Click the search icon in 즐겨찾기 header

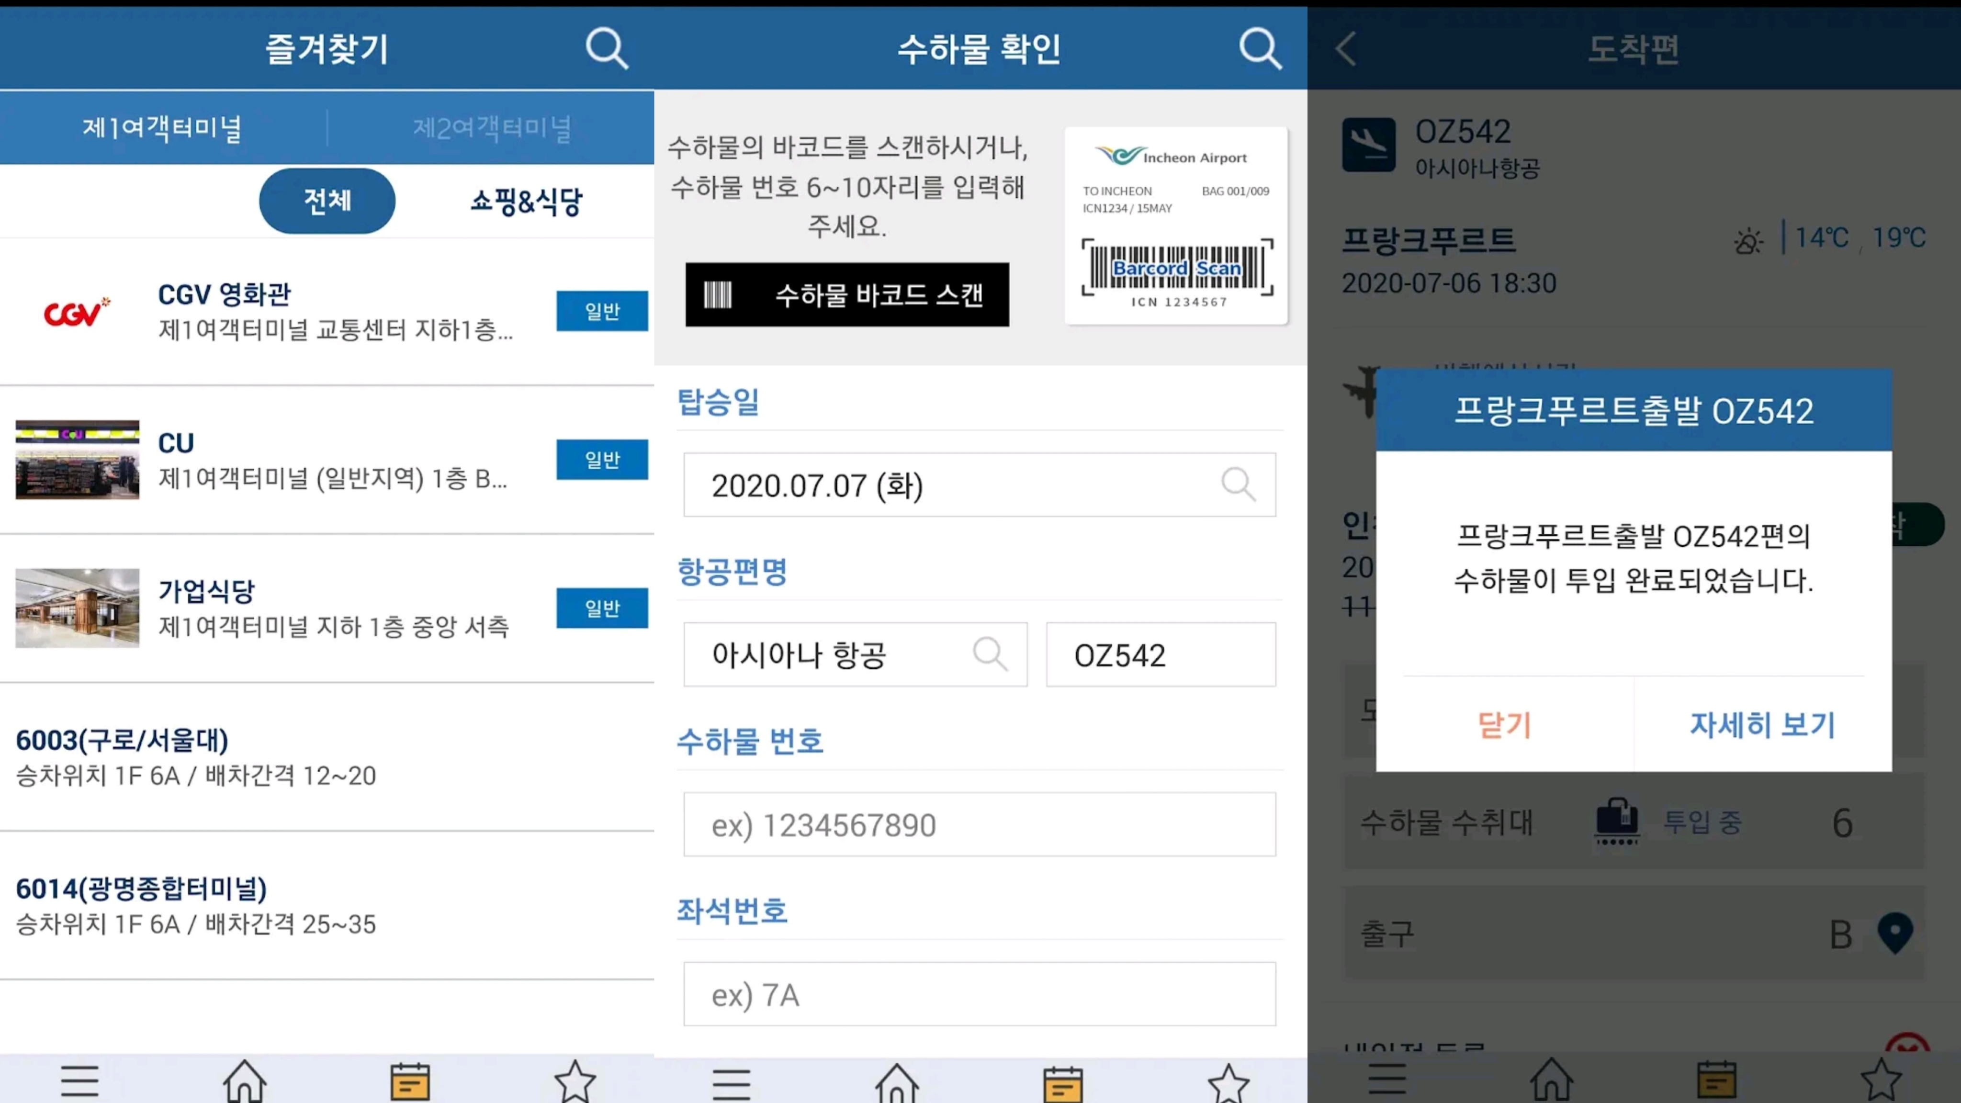pyautogui.click(x=607, y=49)
